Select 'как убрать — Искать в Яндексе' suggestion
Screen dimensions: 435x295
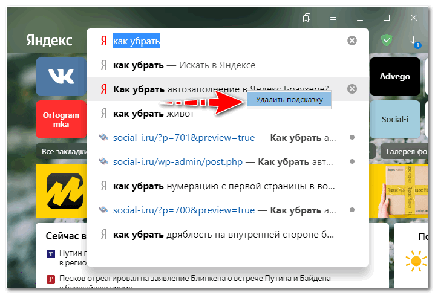227,65
